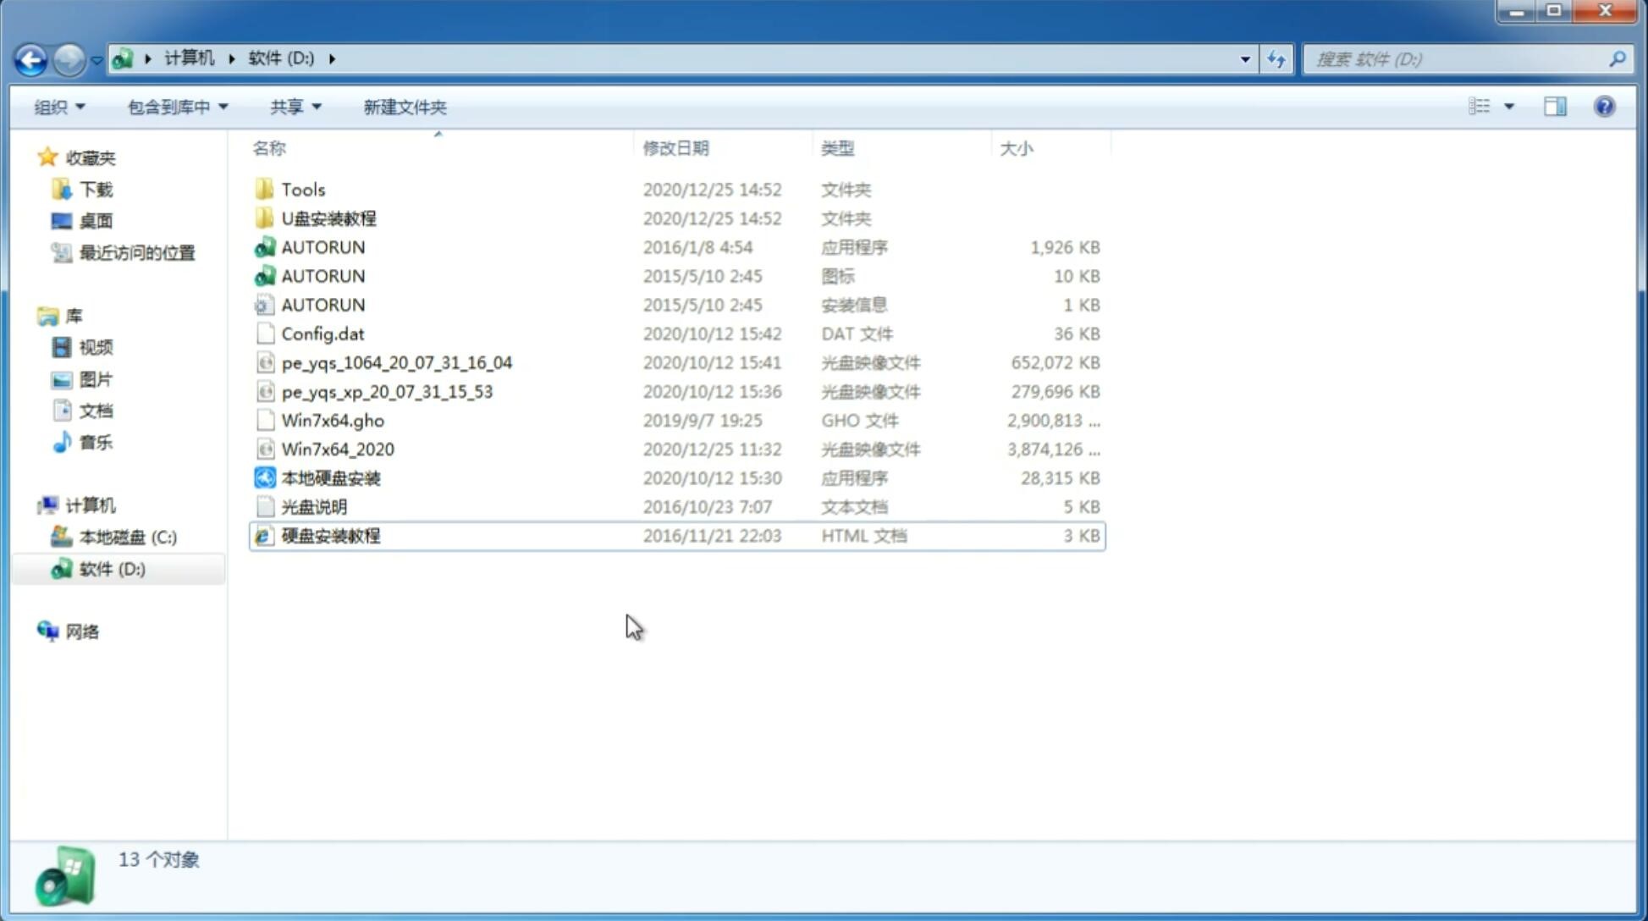Viewport: 1648px width, 921px height.
Task: Click 包含到库中 dropdown button
Action: 175,105
